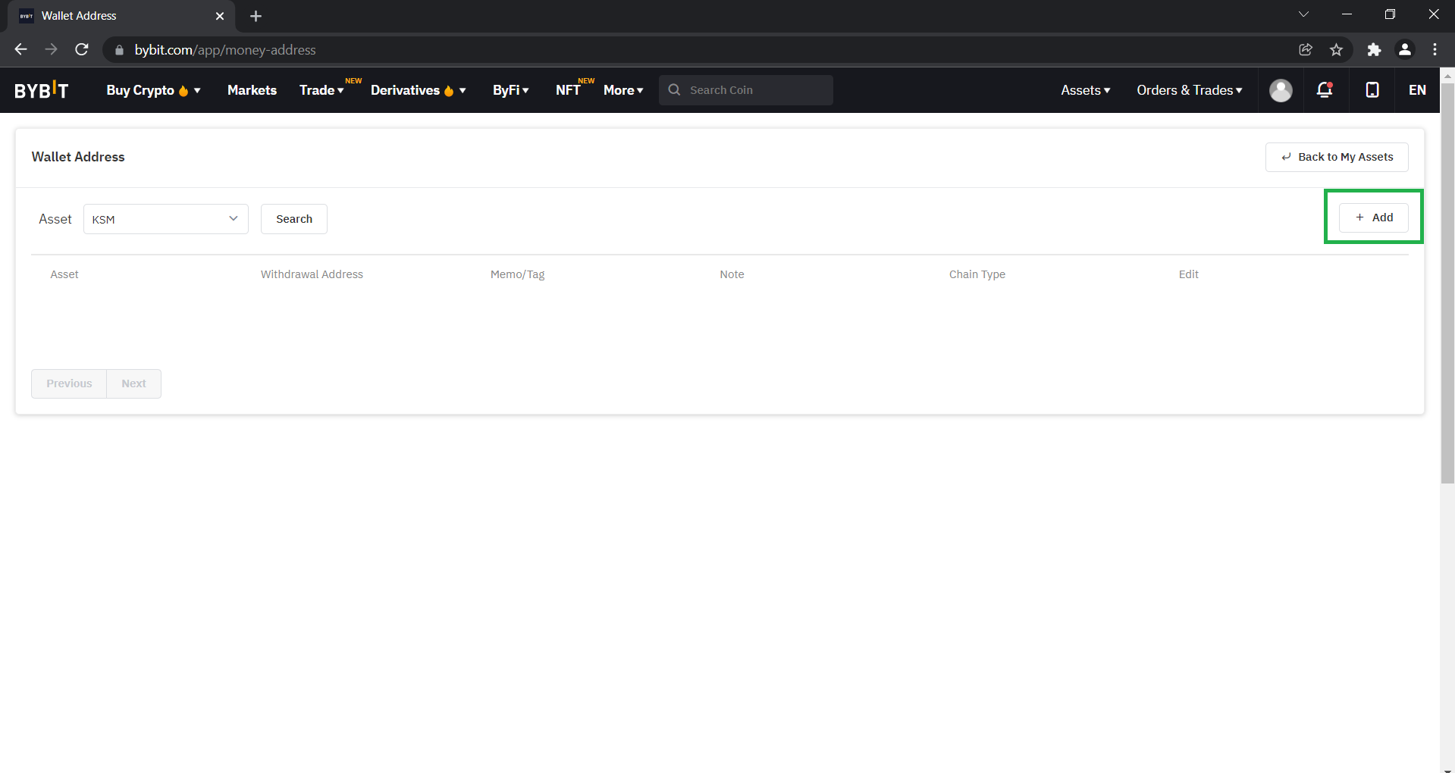1455x773 pixels.
Task: Open a new browser tab
Action: (256, 16)
